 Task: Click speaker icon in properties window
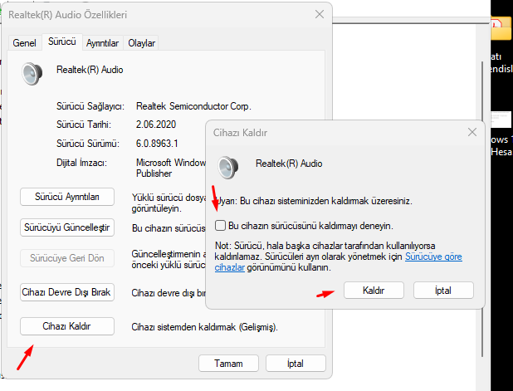pos(32,74)
